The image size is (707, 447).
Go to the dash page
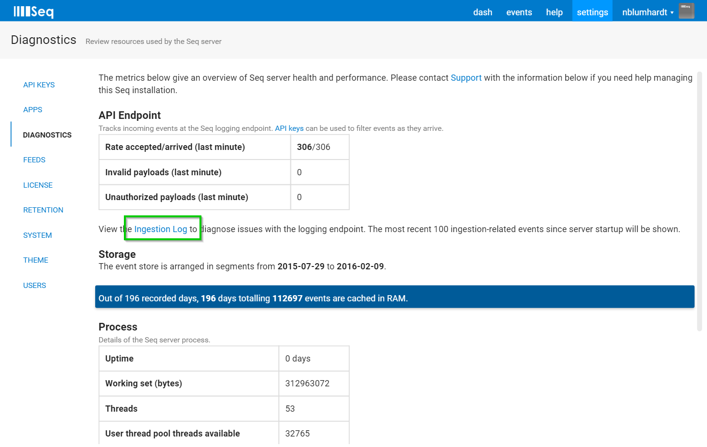point(483,12)
